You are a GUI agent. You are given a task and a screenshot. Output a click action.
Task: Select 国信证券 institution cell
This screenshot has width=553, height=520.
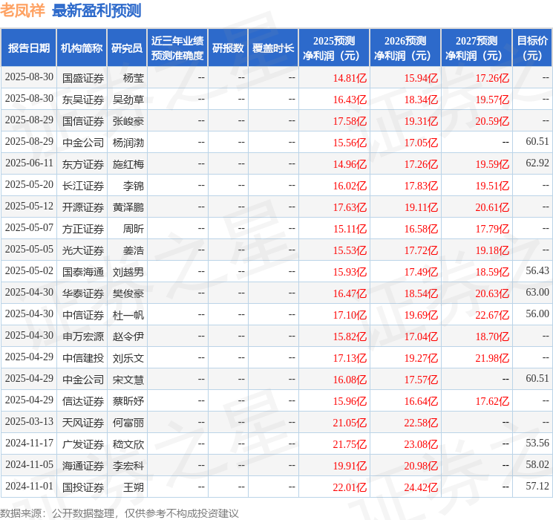(x=83, y=121)
